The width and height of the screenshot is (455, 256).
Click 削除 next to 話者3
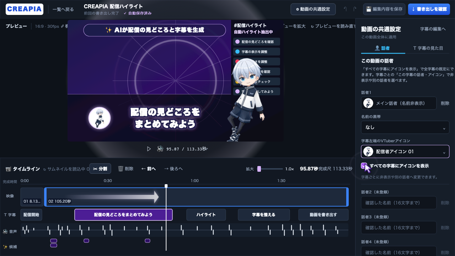445,228
